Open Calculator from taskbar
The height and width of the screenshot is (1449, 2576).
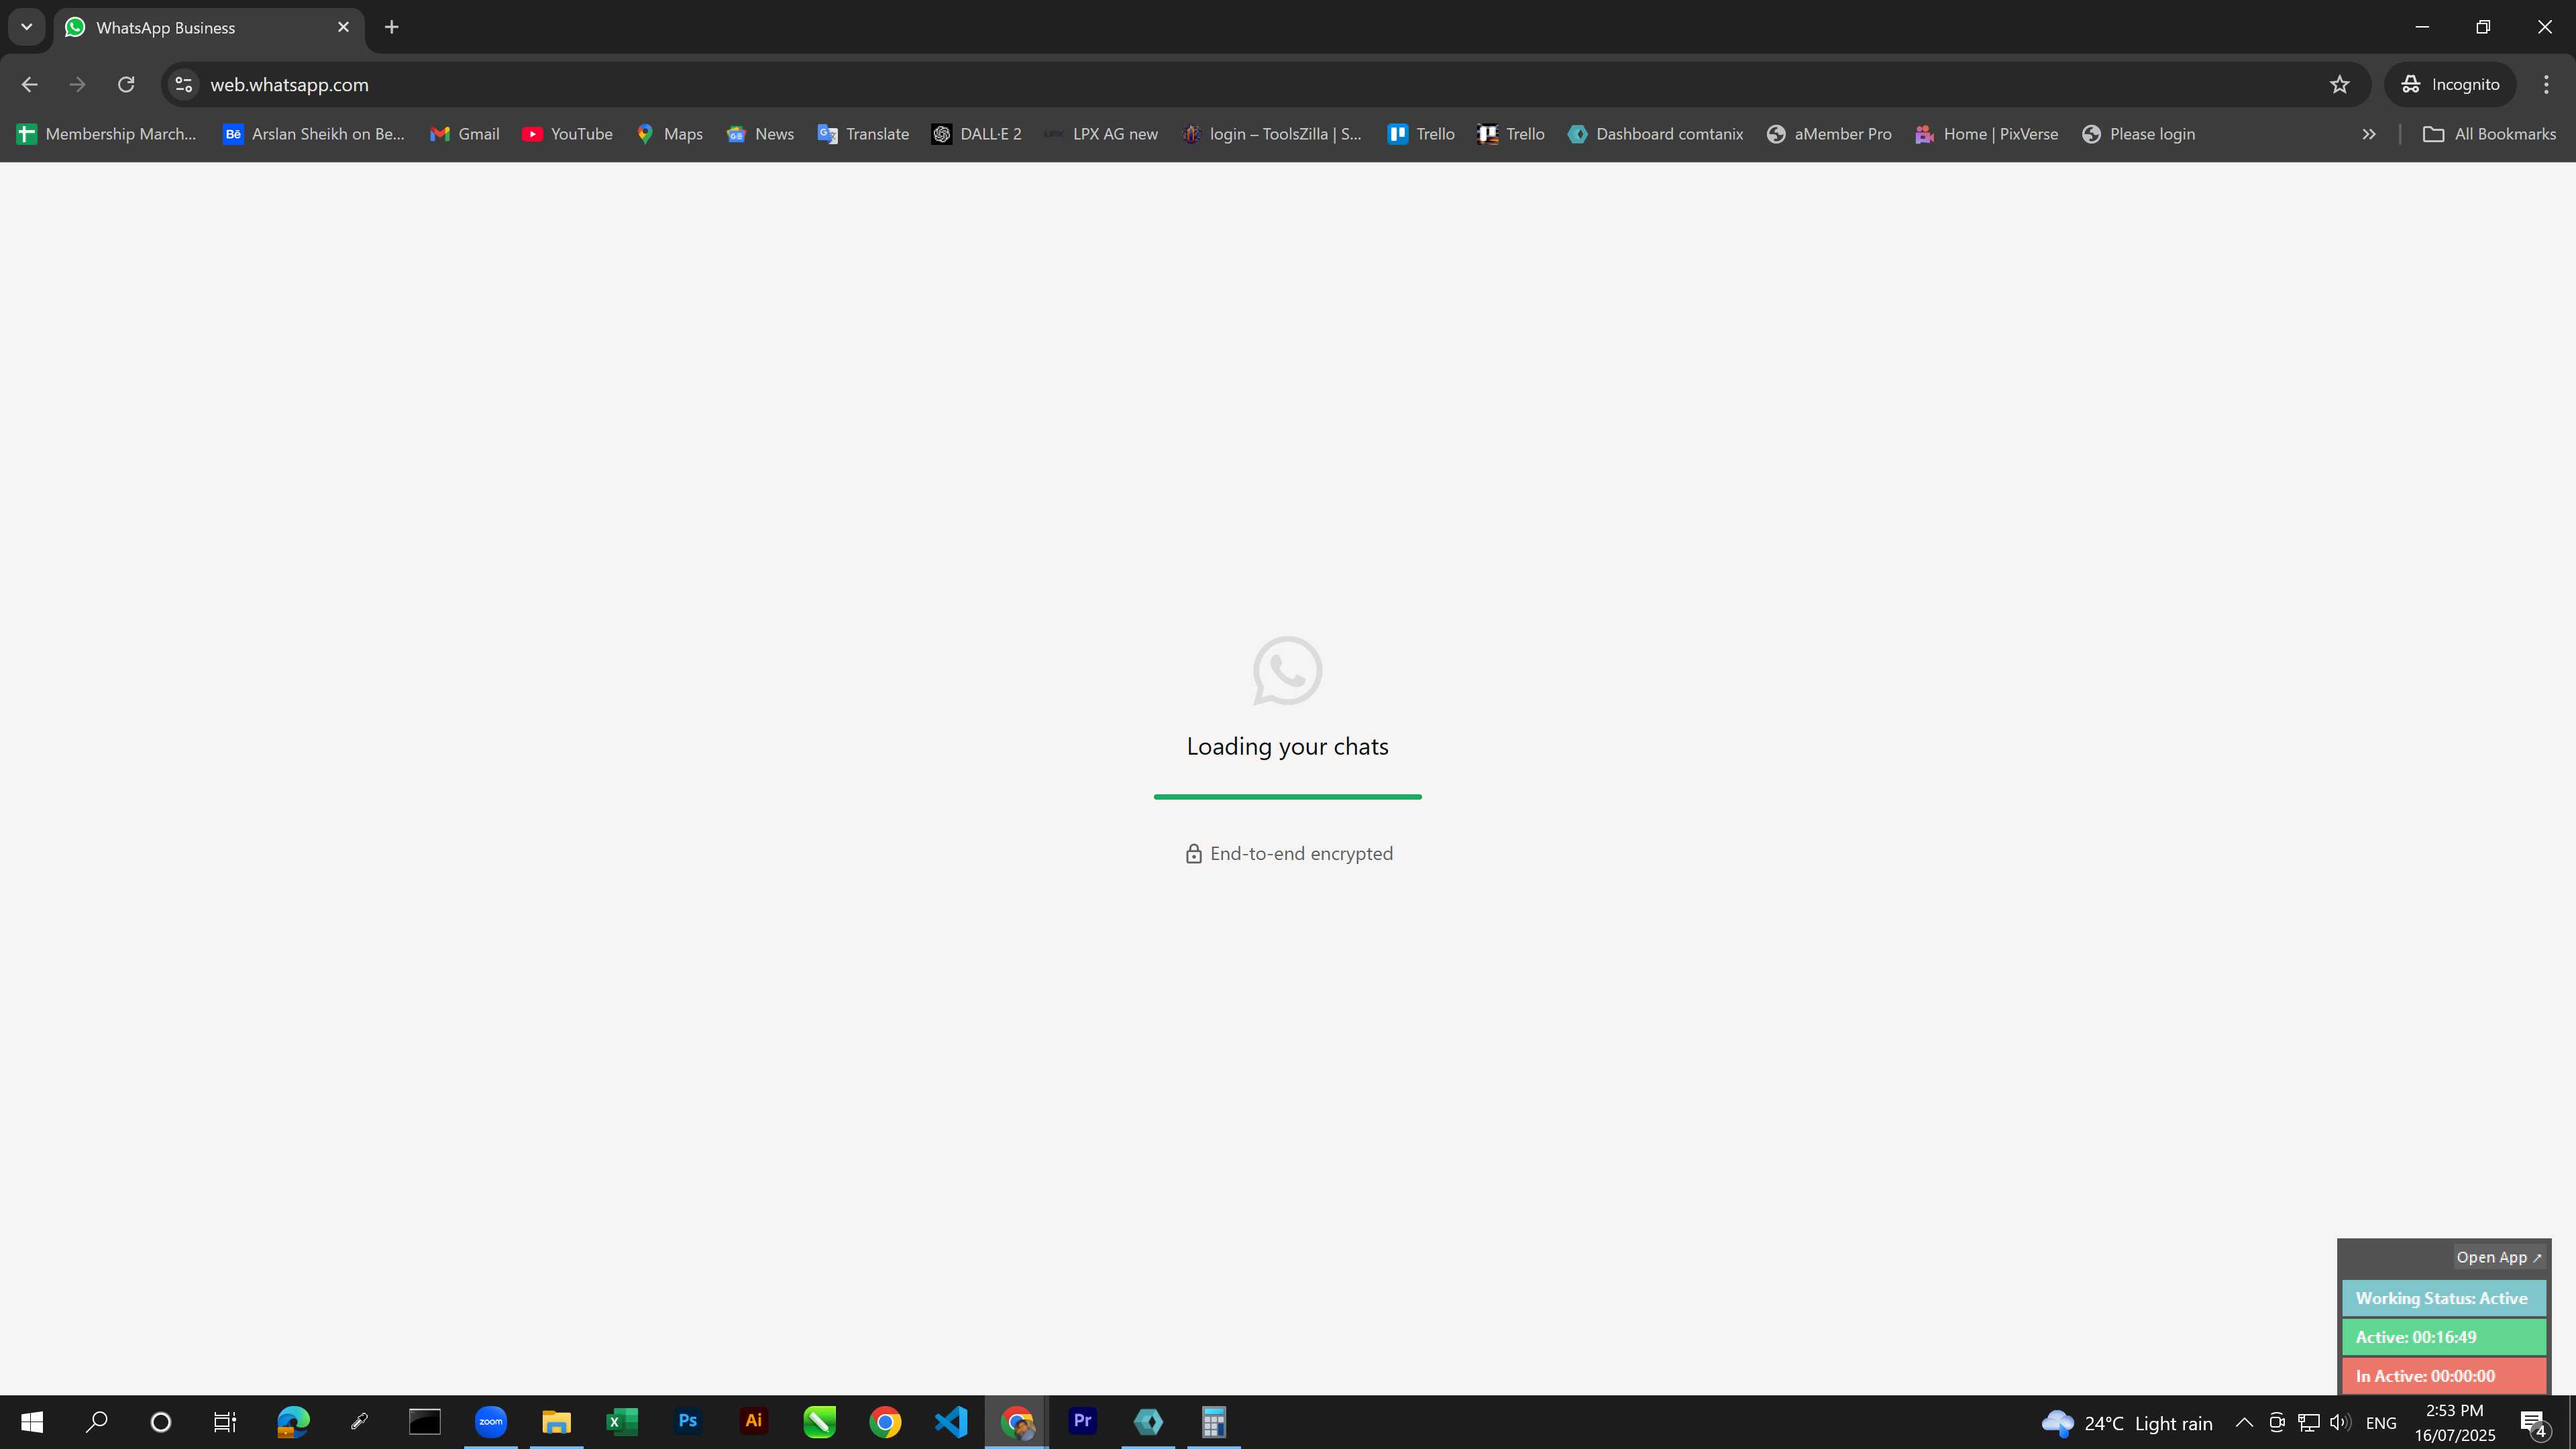1214,1422
